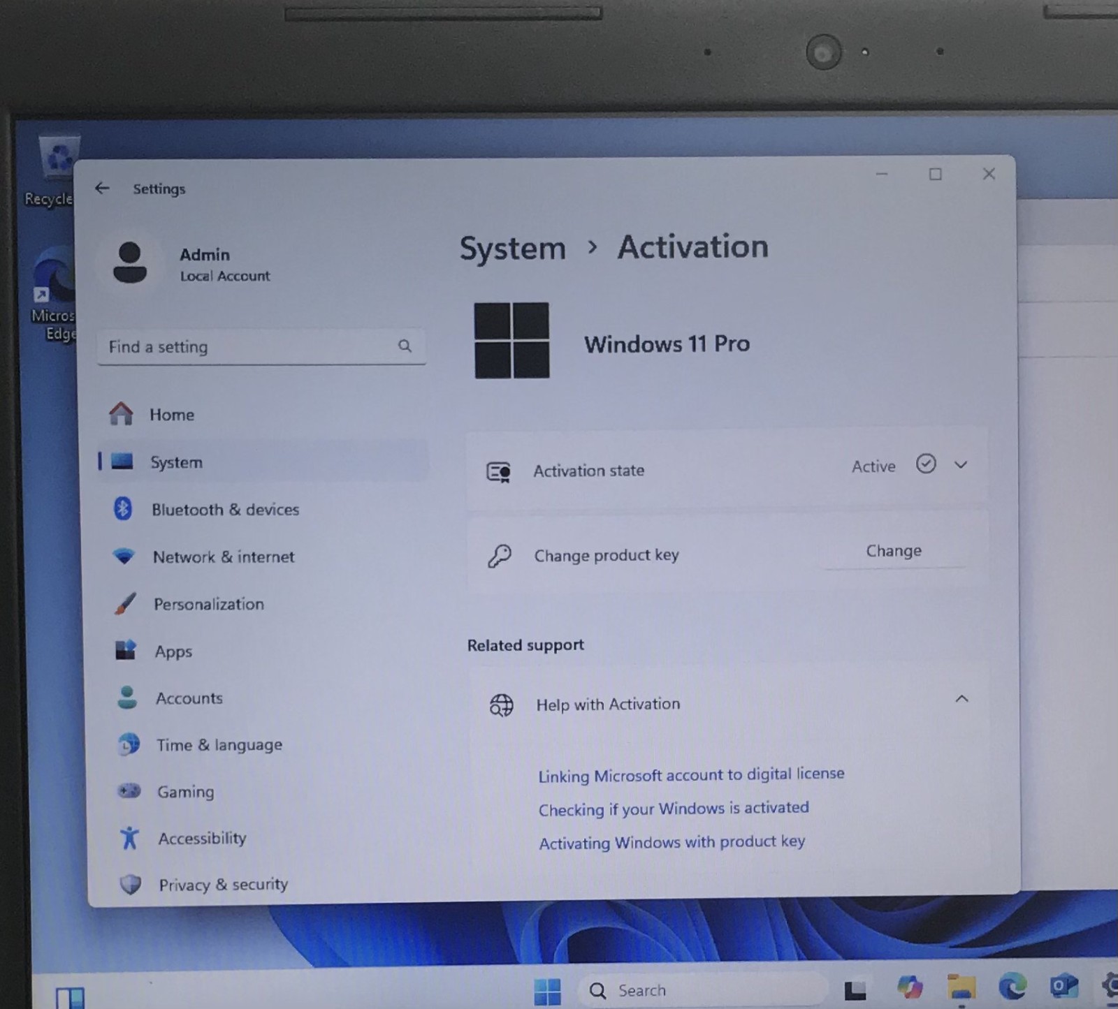Image resolution: width=1118 pixels, height=1009 pixels.
Task: Click the Activation state certificate icon
Action: pos(499,472)
